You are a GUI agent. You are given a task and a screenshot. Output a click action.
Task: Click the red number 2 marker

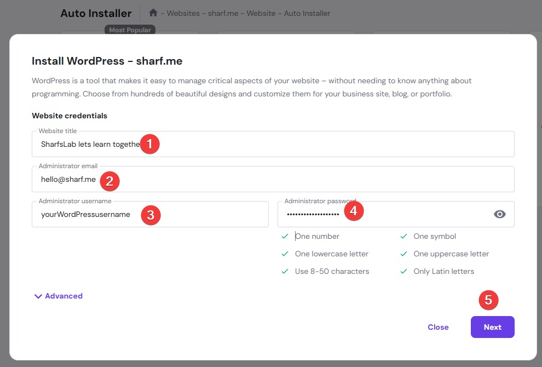[109, 181]
